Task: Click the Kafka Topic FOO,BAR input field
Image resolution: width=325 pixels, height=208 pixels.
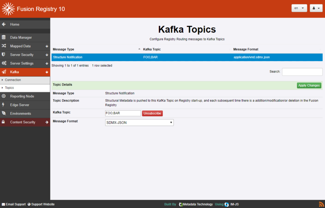Action: (123, 113)
